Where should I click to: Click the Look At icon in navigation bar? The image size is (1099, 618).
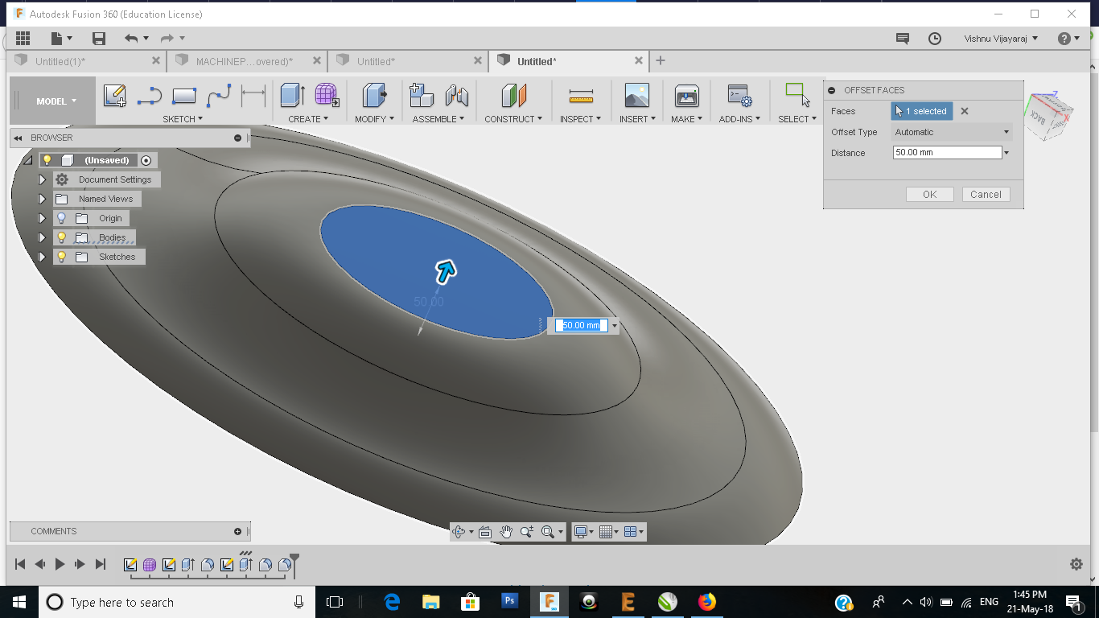[x=484, y=531]
